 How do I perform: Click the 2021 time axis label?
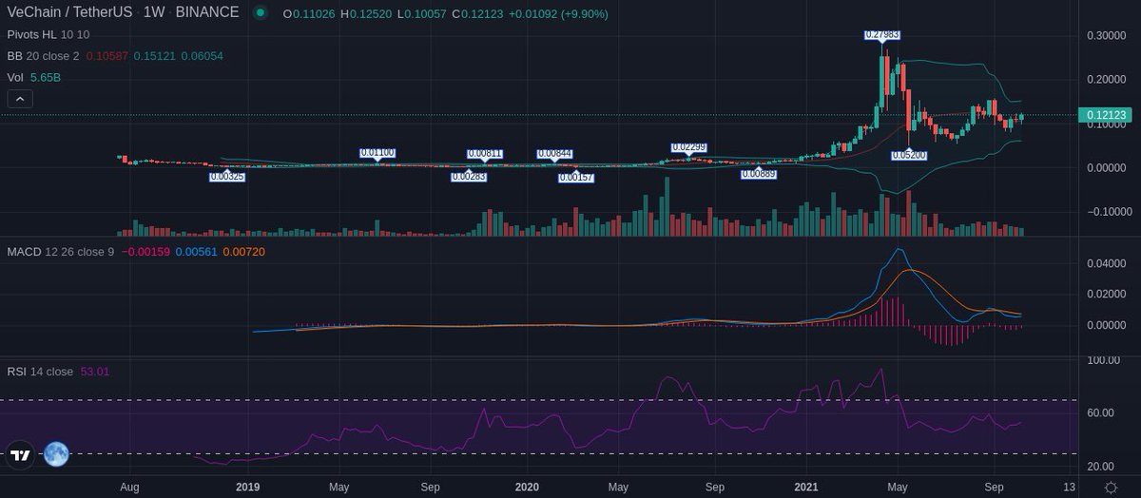pyautogui.click(x=806, y=486)
